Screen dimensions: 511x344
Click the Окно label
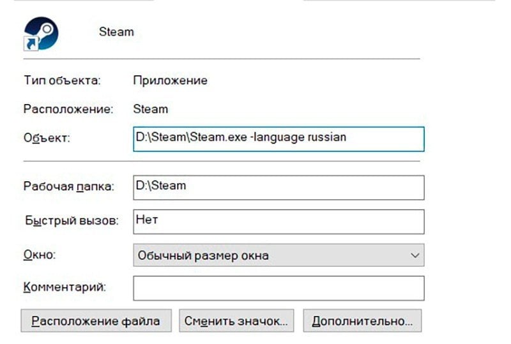point(40,255)
